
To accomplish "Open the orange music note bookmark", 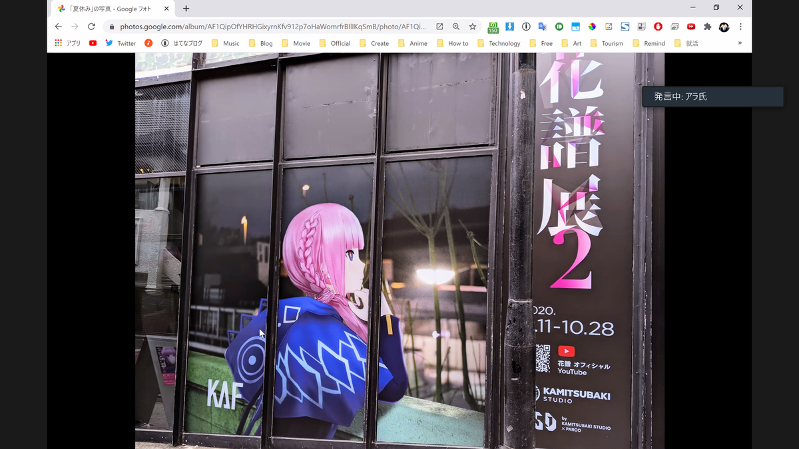I will point(148,43).
